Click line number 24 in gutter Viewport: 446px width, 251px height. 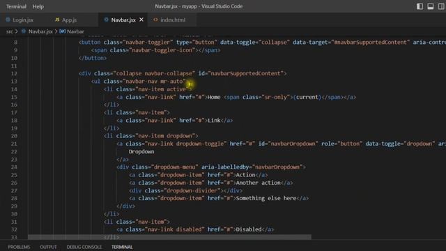tap(14, 167)
